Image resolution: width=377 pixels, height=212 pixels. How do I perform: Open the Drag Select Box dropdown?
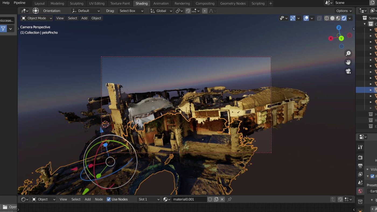131,11
